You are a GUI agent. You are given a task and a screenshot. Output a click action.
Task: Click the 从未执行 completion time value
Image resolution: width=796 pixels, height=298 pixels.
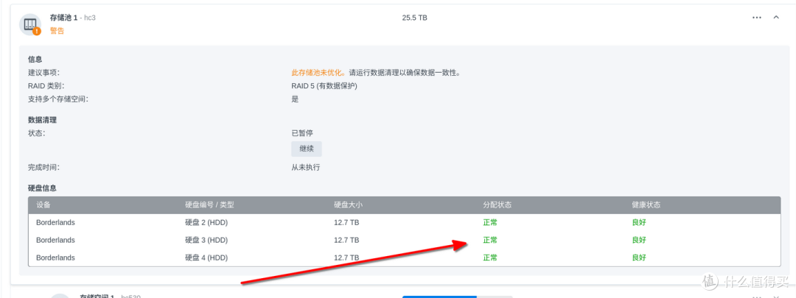tap(306, 167)
